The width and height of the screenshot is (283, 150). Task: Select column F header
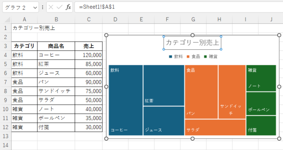pos(167,19)
